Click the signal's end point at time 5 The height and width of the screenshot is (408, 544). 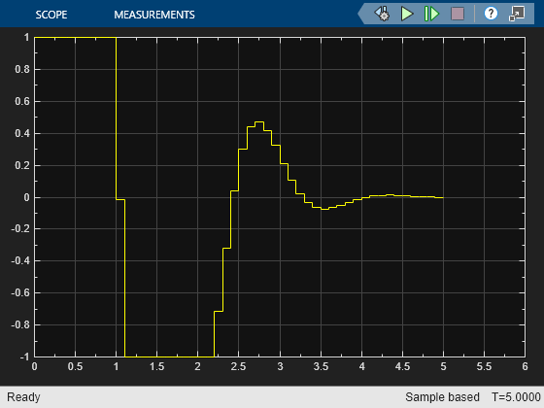[443, 197]
